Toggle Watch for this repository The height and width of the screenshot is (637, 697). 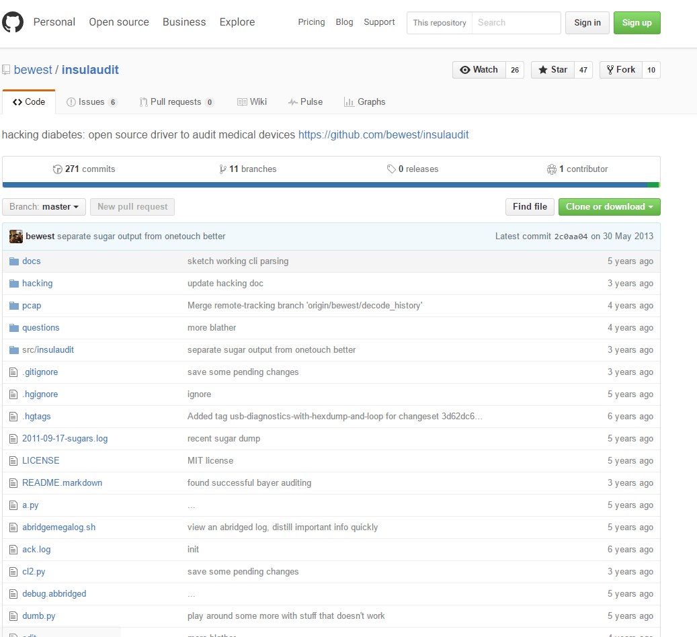point(479,69)
